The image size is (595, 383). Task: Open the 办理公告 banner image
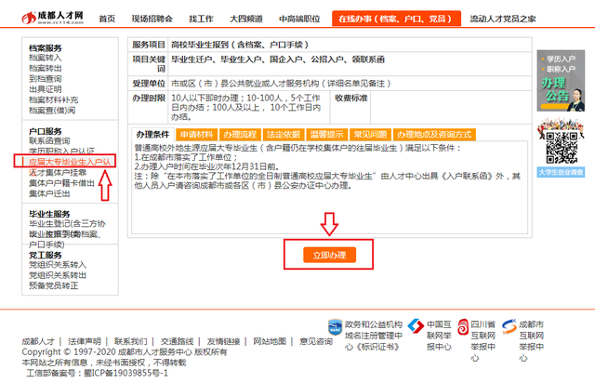click(x=561, y=81)
